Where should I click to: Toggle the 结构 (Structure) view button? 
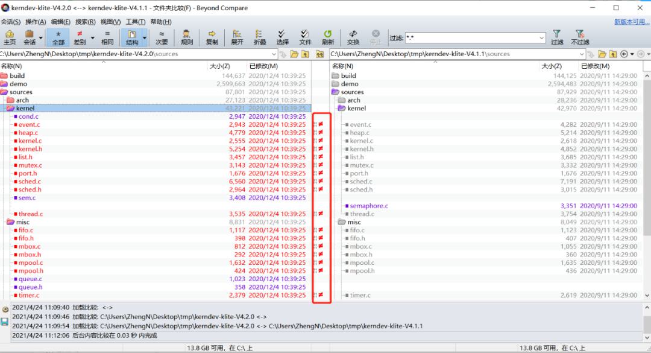[x=131, y=37]
